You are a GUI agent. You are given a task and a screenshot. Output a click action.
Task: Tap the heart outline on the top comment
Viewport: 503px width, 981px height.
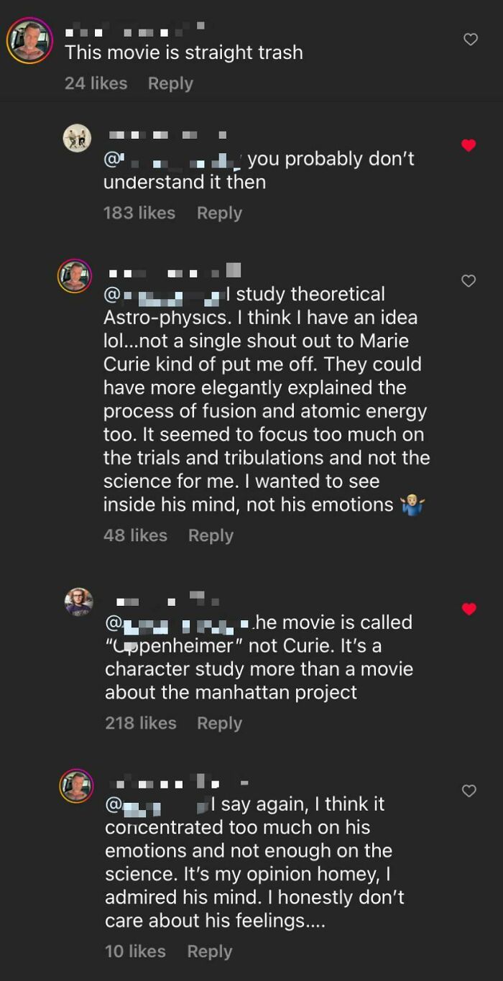pos(470,40)
